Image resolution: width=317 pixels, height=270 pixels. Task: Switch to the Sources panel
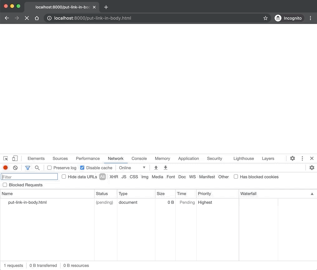(x=60, y=159)
